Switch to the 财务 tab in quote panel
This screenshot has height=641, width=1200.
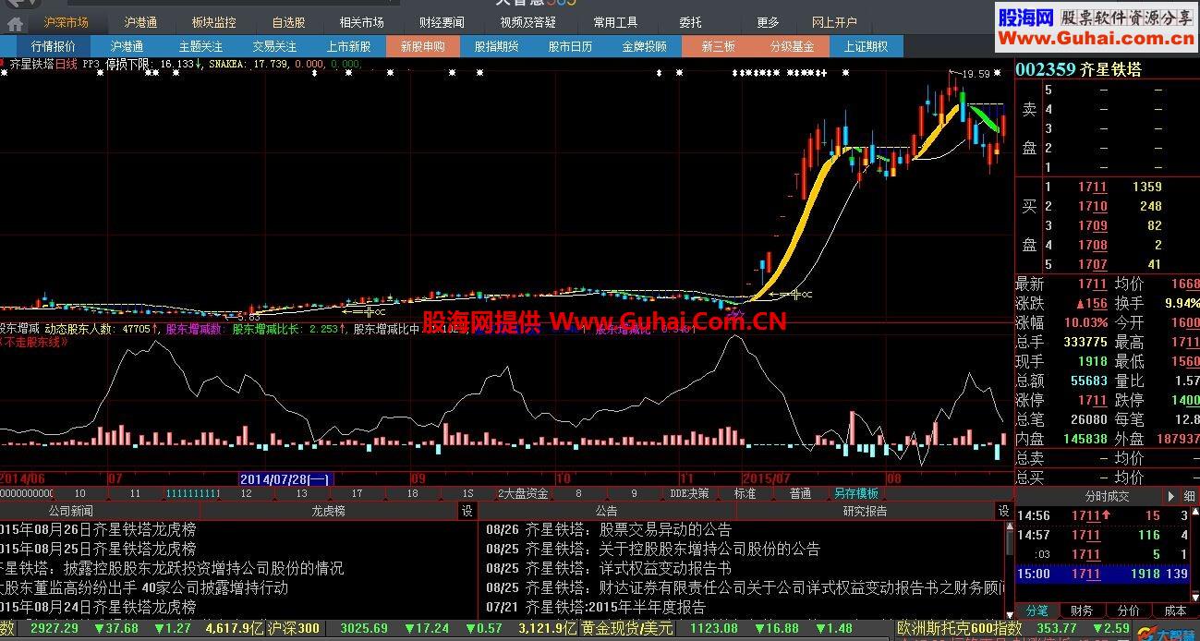(x=1081, y=611)
